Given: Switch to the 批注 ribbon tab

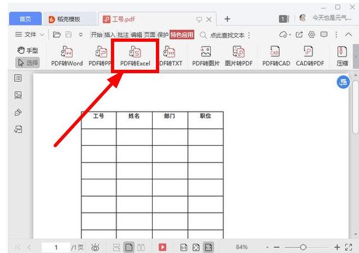Looking at the screenshot, I should tap(123, 35).
